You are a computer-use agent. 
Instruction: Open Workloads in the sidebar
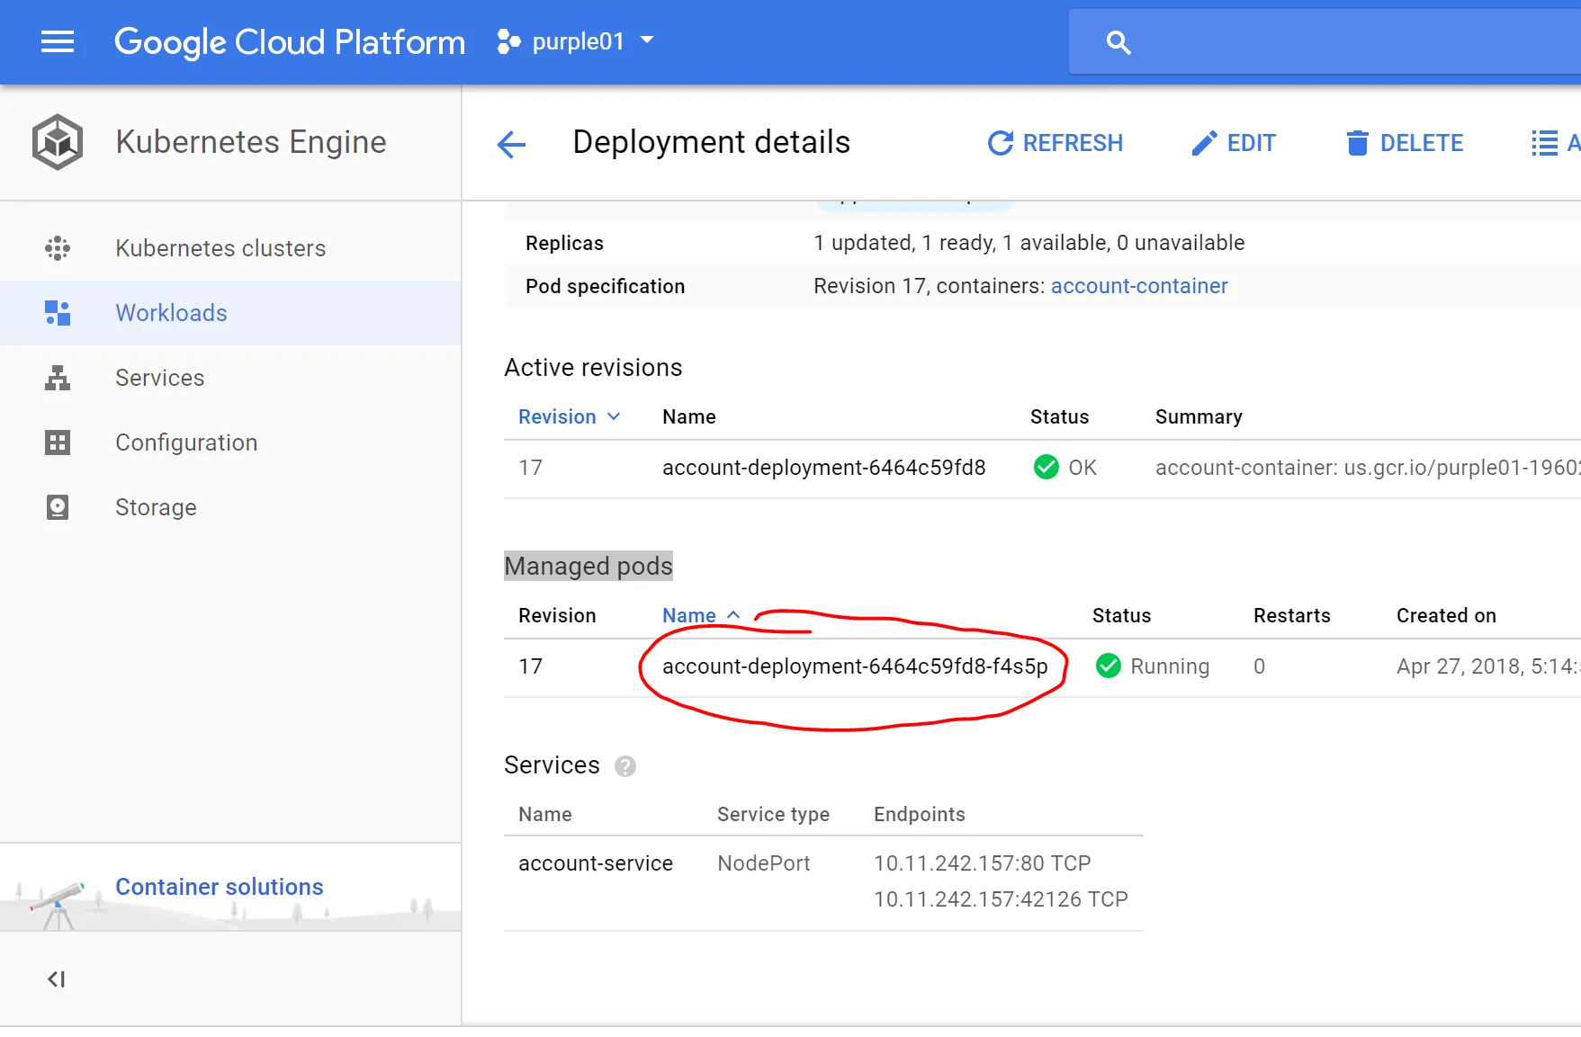171,313
